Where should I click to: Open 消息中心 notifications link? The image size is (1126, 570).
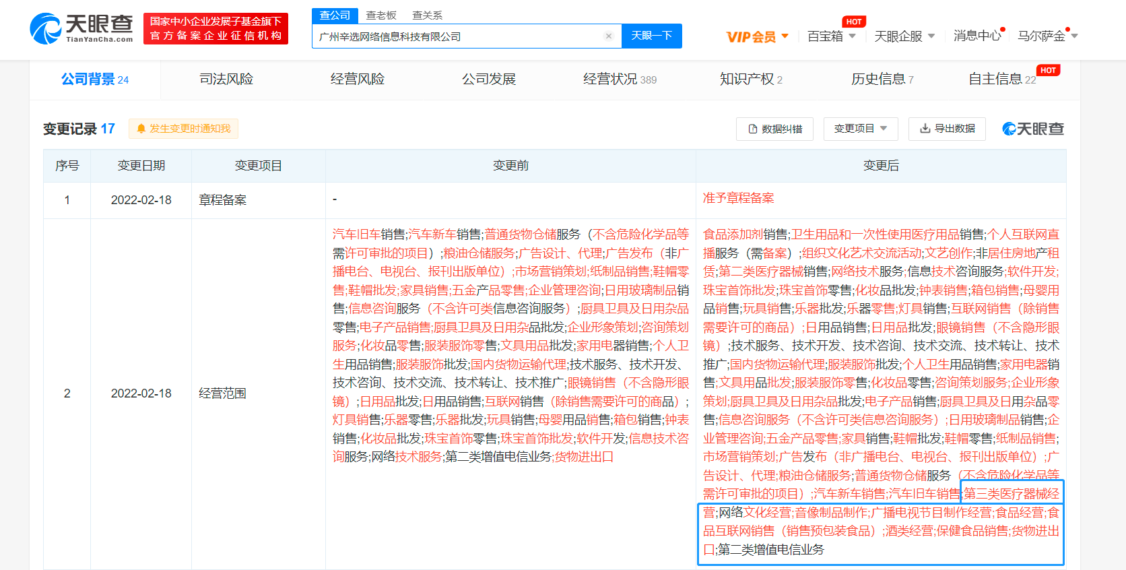[977, 36]
